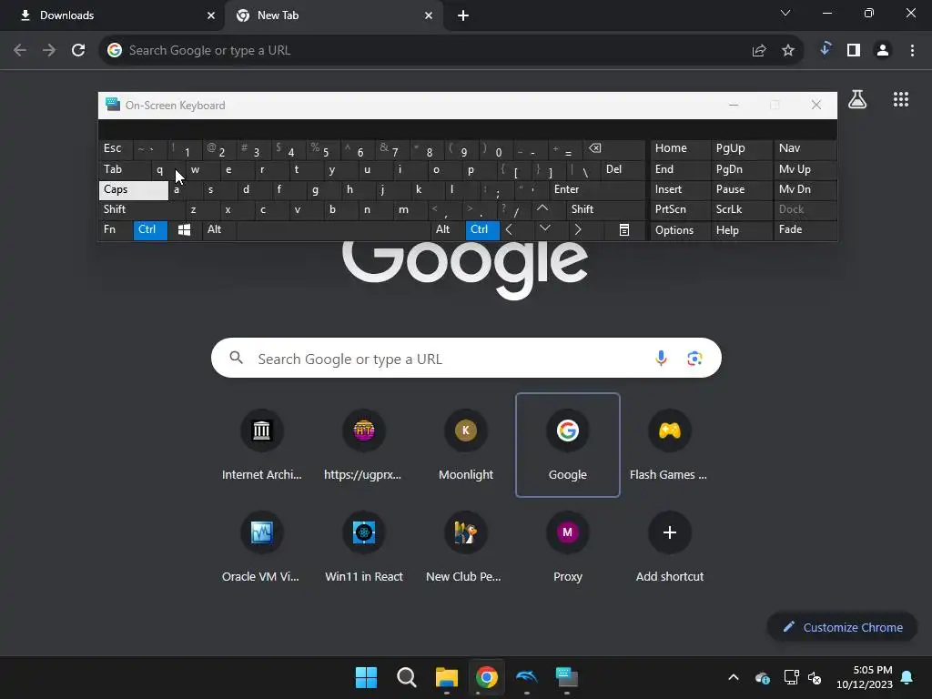The width and height of the screenshot is (932, 699).
Task: Open taskbar Search icon
Action: (x=407, y=677)
